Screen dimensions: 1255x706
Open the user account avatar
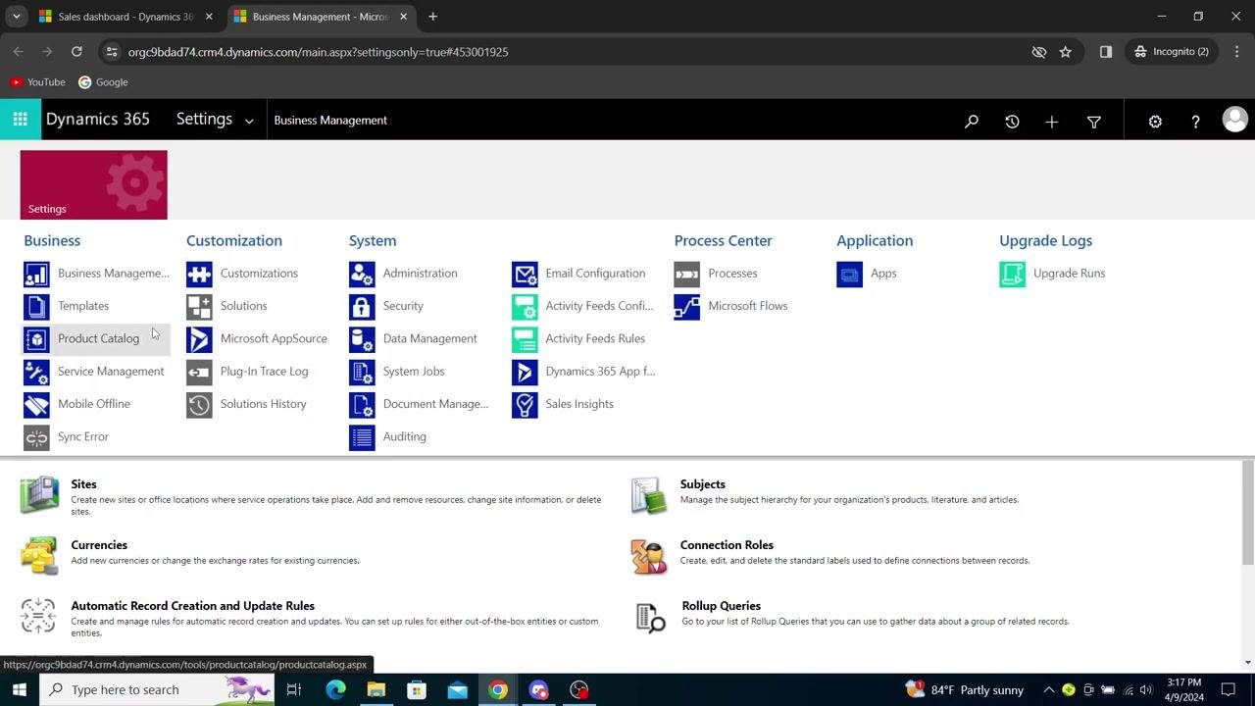click(1235, 120)
